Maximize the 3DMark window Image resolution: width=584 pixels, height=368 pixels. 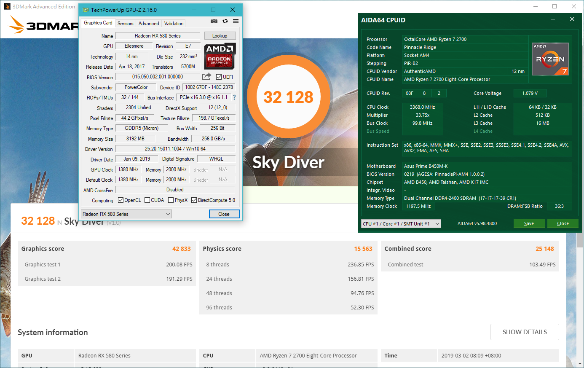point(555,6)
